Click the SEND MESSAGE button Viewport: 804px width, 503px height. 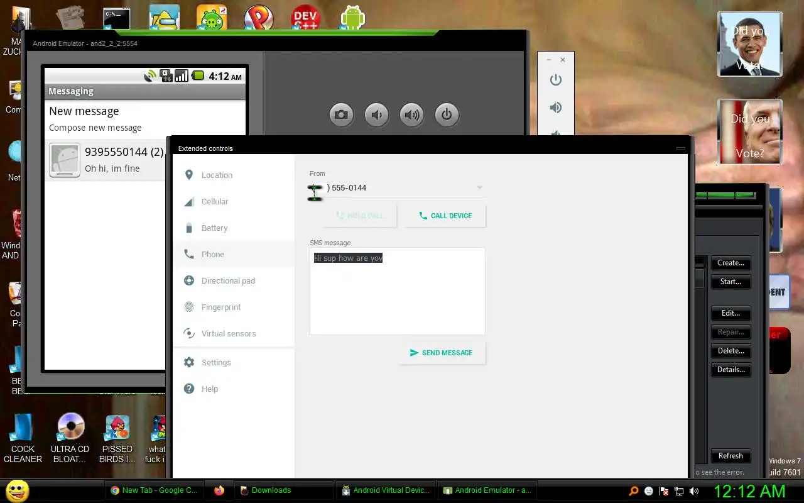pos(442,353)
